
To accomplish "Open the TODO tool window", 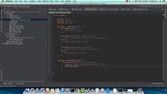I will 8,84.
